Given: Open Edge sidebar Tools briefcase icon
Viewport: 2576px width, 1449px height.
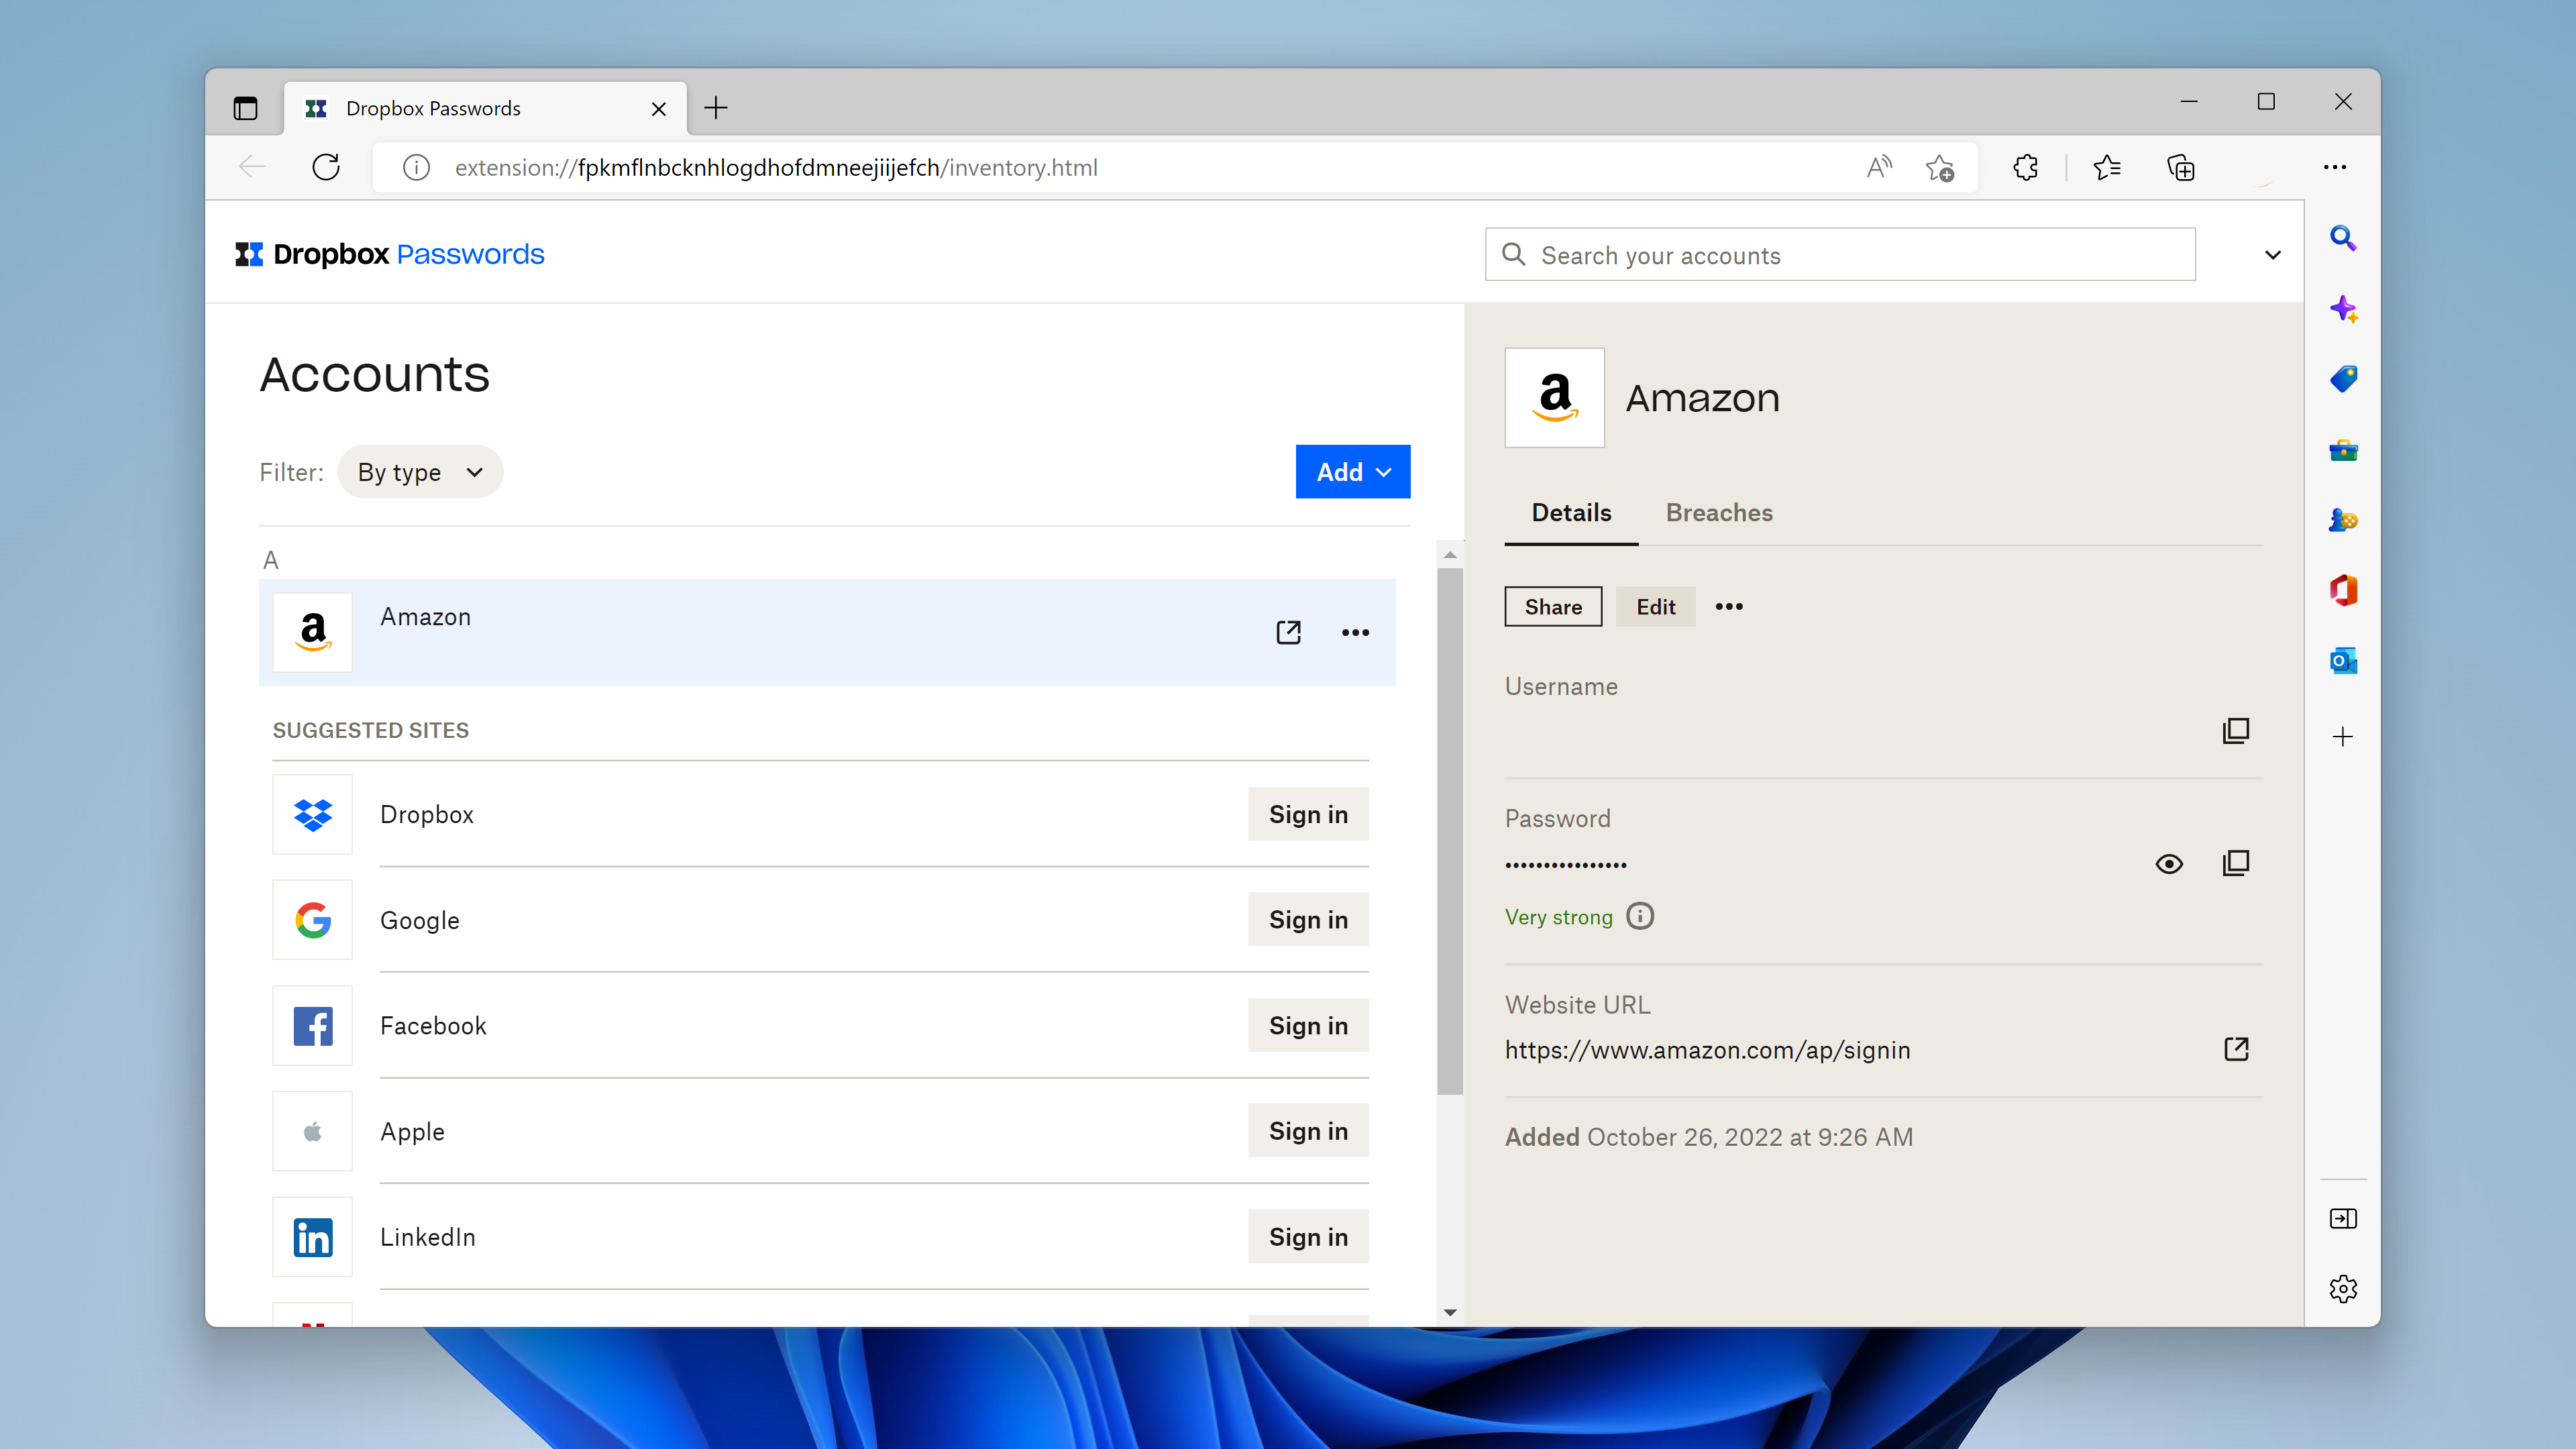Looking at the screenshot, I should coord(2342,450).
